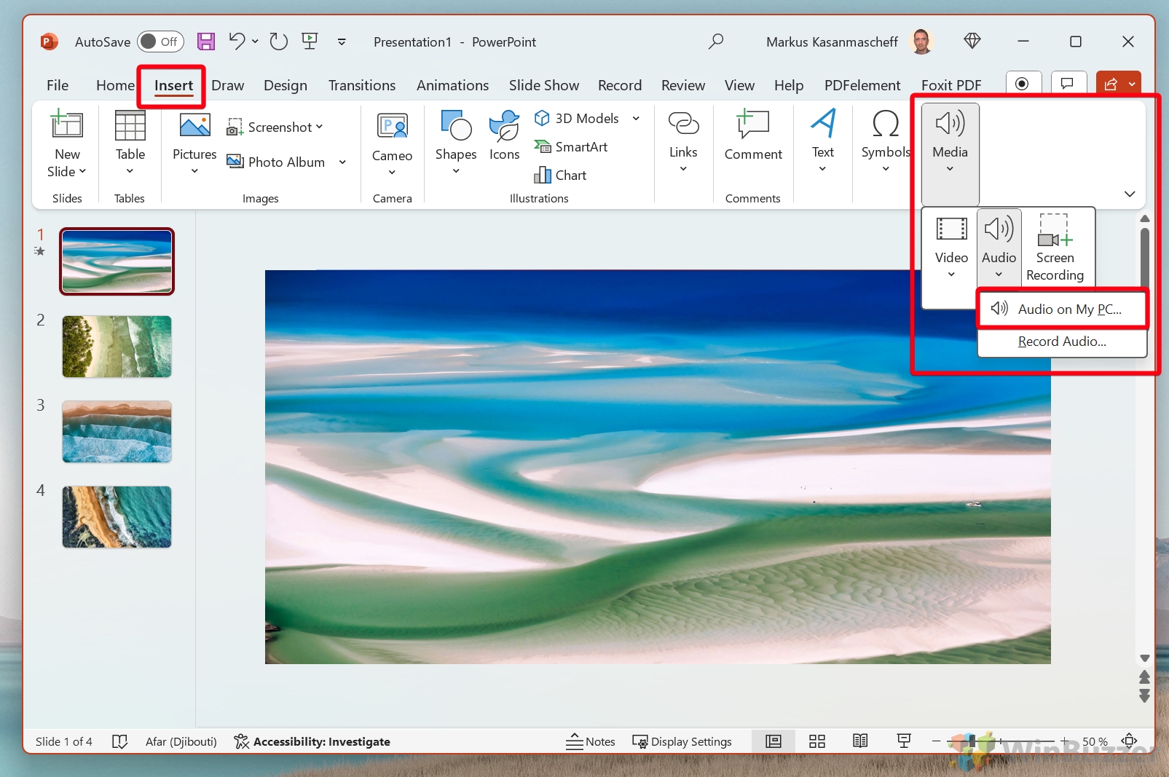Undo the last action
This screenshot has width=1169, height=777.
pos(237,42)
